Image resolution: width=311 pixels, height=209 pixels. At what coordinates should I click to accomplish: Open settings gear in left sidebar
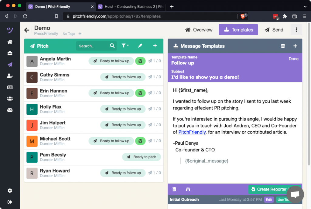[x=10, y=190]
